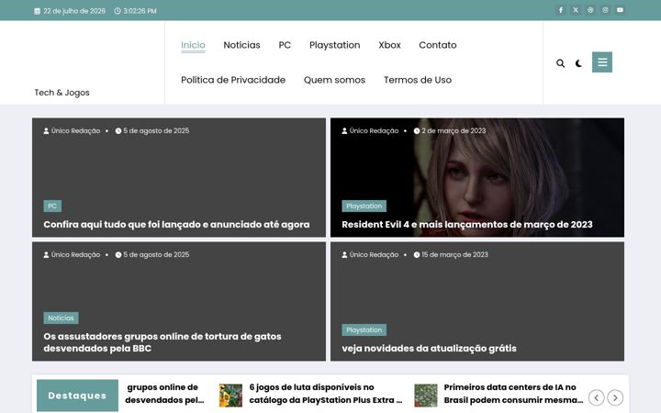Open the X (Twitter) social icon
661x413 pixels.
[576, 10]
